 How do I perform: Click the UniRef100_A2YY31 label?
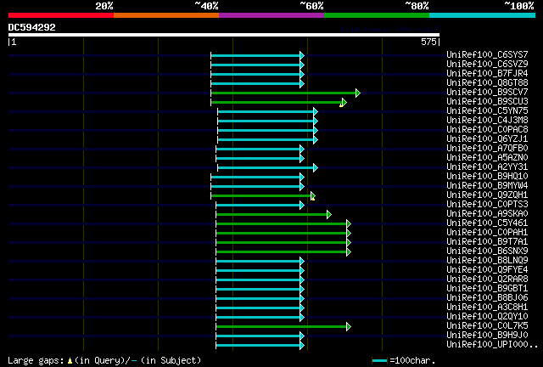point(487,167)
